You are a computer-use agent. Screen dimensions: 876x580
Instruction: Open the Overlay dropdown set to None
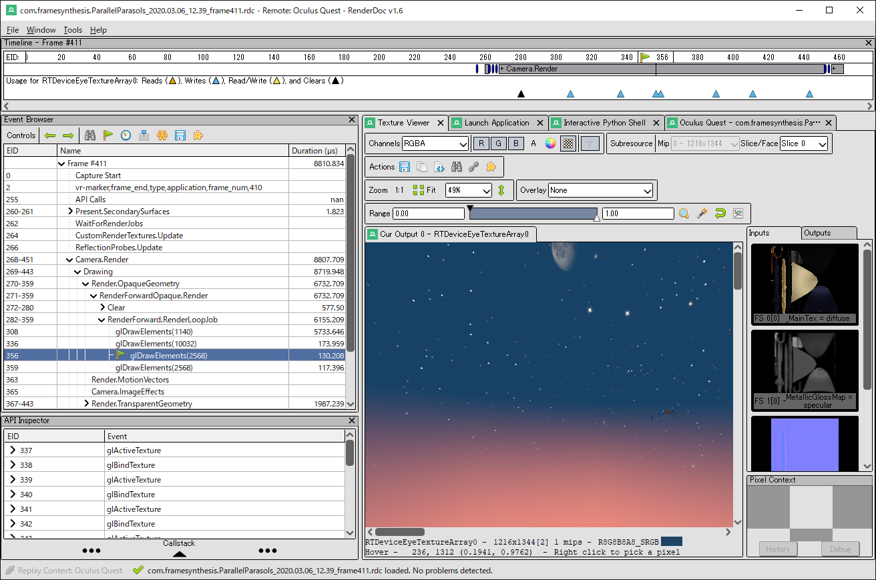point(600,190)
